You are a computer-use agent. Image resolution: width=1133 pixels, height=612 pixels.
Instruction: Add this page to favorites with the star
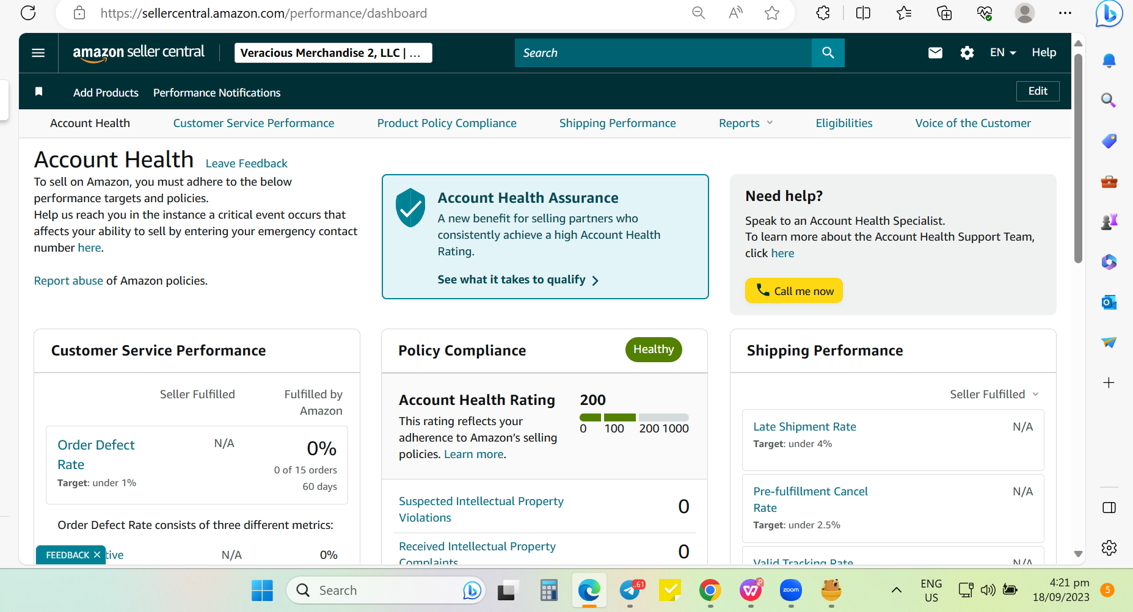click(772, 13)
